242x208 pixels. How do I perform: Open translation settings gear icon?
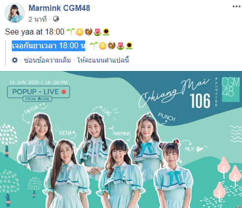point(15,60)
